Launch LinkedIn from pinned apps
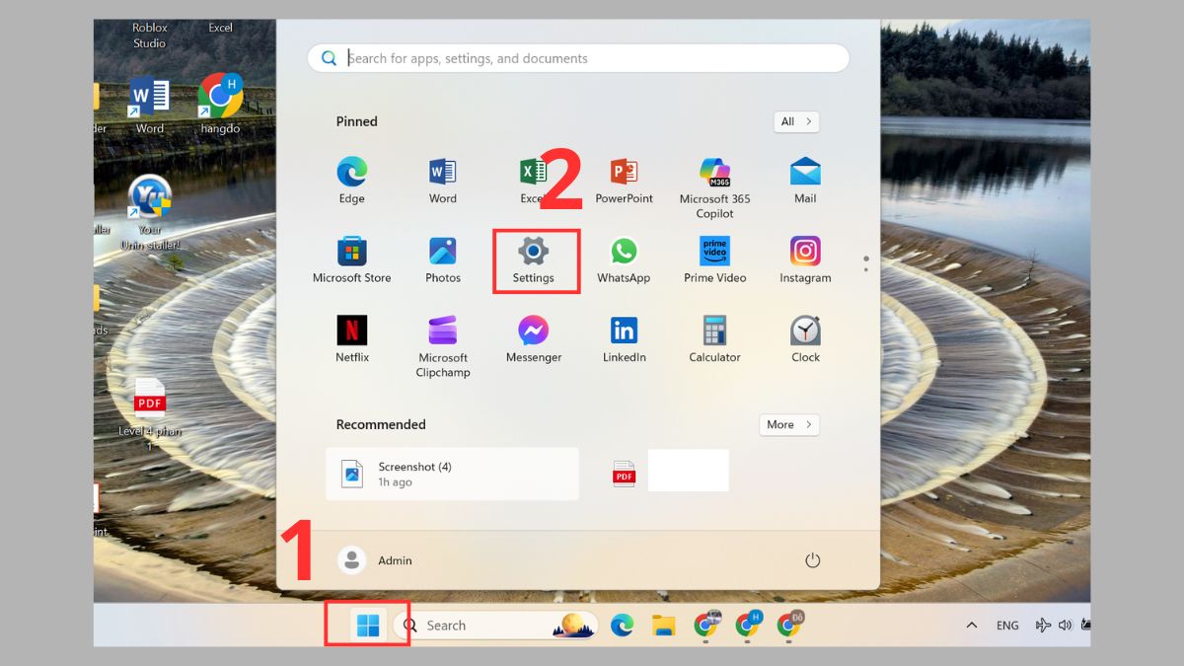This screenshot has height=666, width=1184. click(624, 339)
